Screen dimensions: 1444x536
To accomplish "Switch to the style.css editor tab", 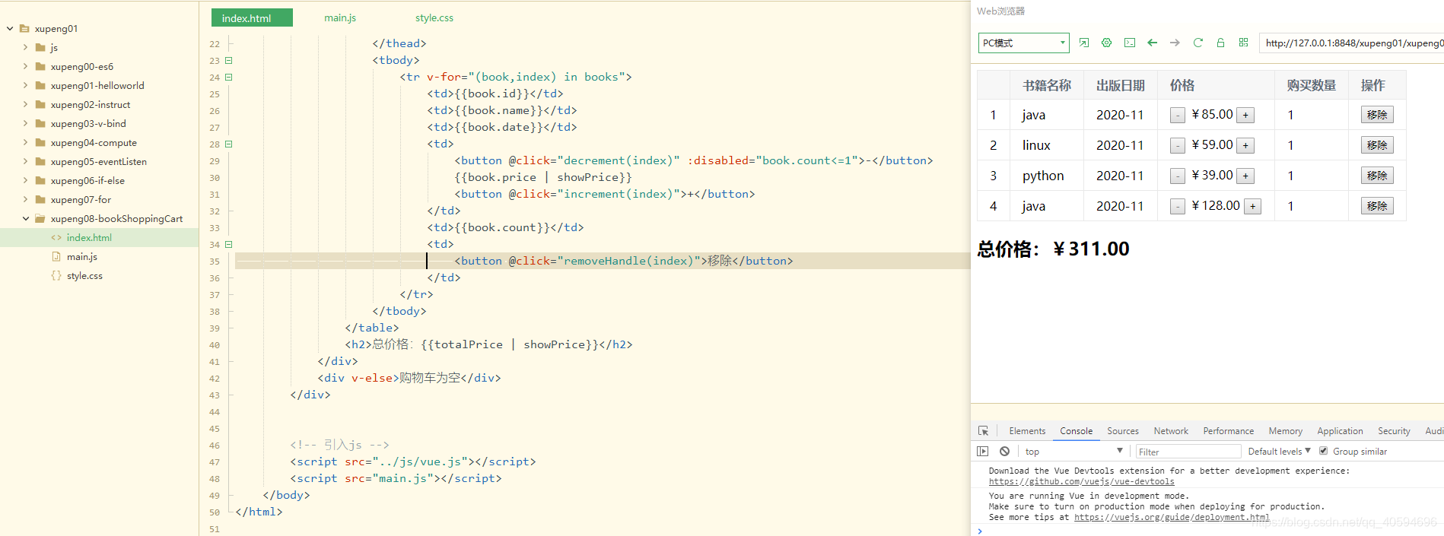I will tap(434, 17).
